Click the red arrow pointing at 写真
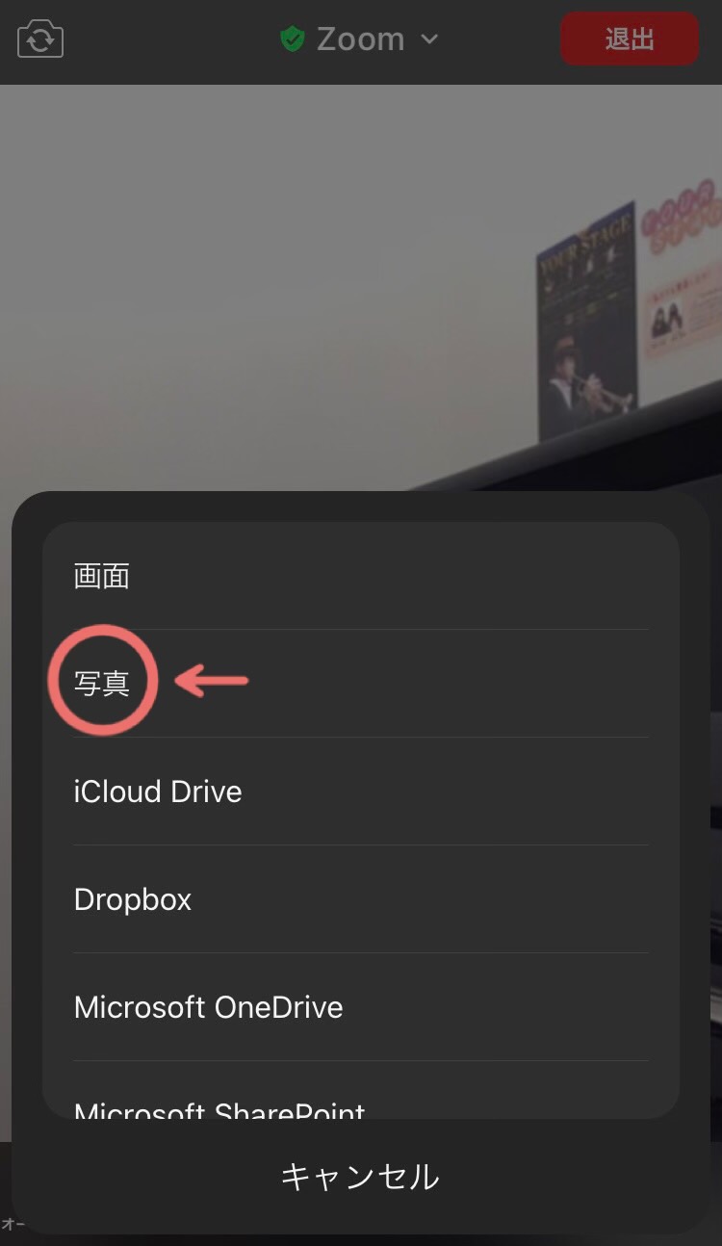The height and width of the screenshot is (1246, 722). point(212,681)
